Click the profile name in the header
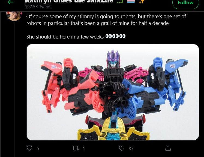This screenshot has height=157, width=204. pyautogui.click(x=69, y=1)
